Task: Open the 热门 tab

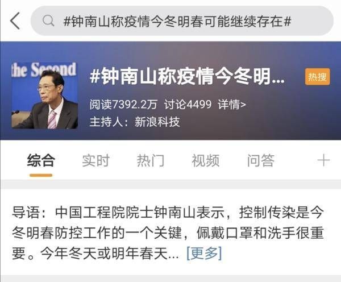Action: (151, 160)
